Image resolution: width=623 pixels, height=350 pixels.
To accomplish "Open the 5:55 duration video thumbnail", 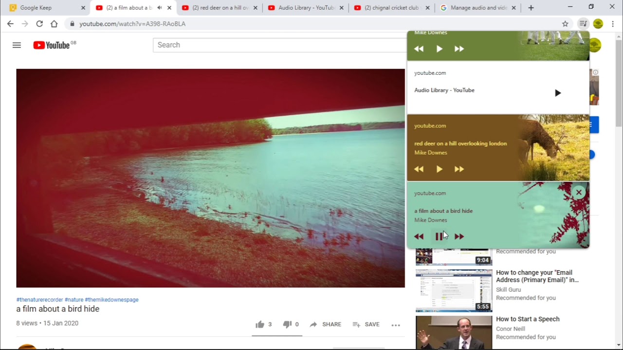I will (454, 291).
